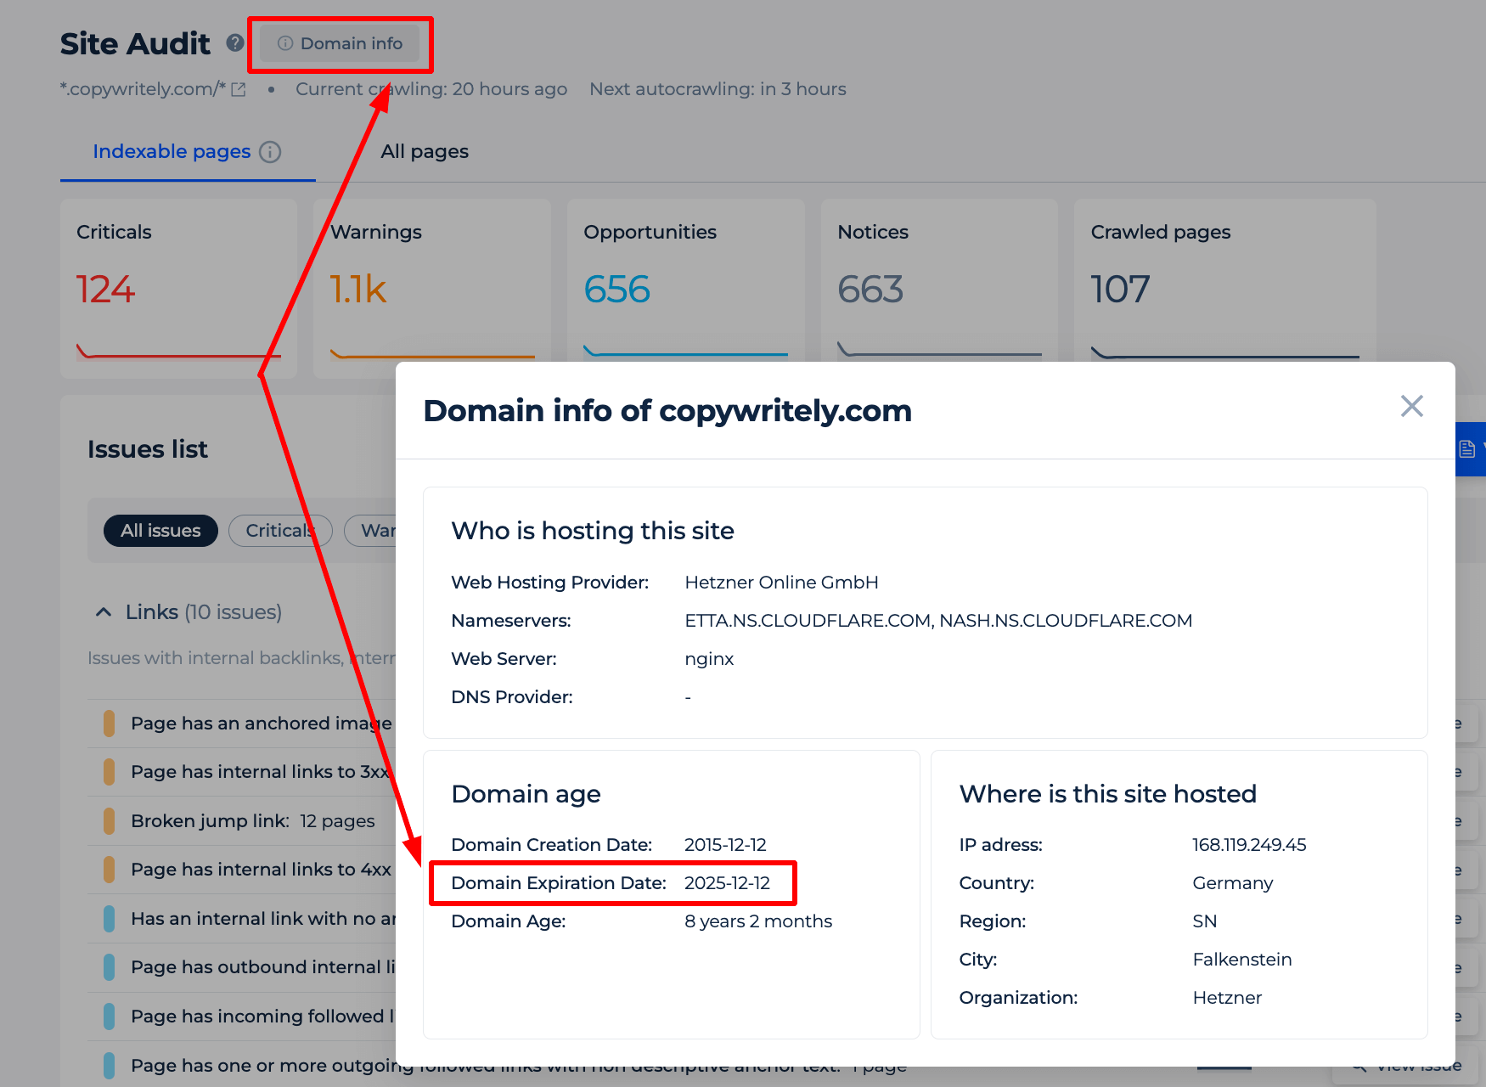Close the Domain info dialog
Viewport: 1486px width, 1087px height.
tap(1411, 406)
